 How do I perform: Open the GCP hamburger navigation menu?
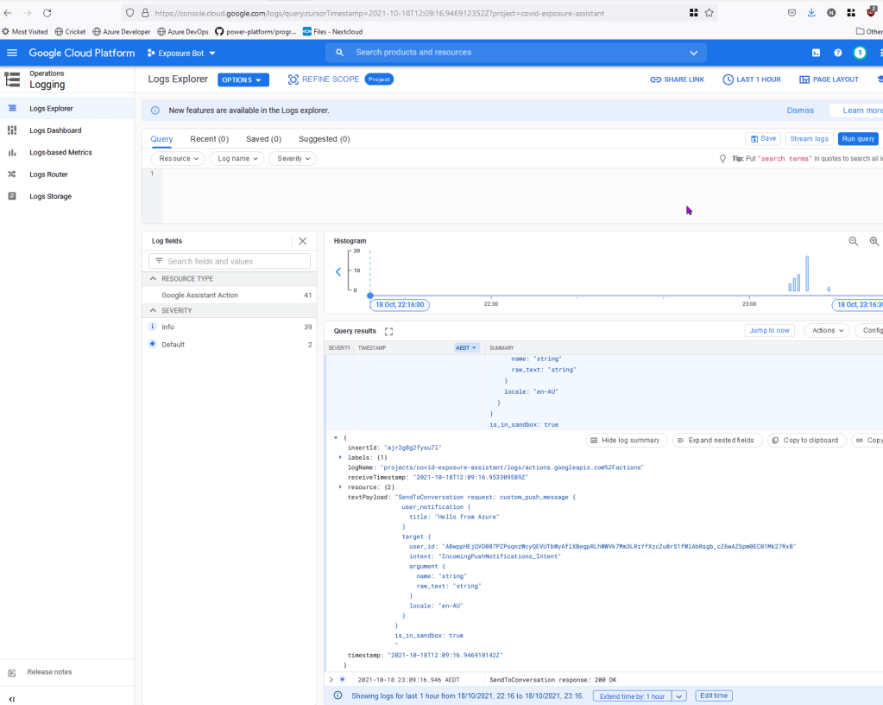coord(12,53)
